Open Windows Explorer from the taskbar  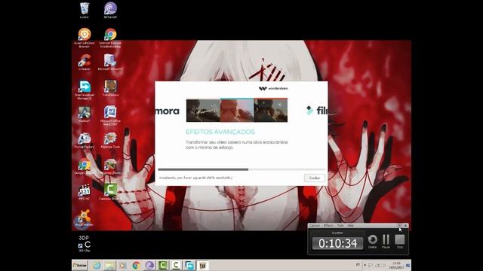point(109,266)
